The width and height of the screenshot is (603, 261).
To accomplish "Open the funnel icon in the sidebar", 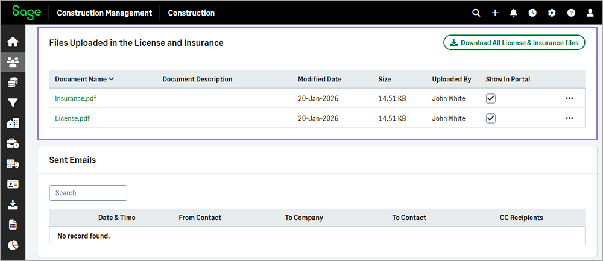I will (x=13, y=103).
